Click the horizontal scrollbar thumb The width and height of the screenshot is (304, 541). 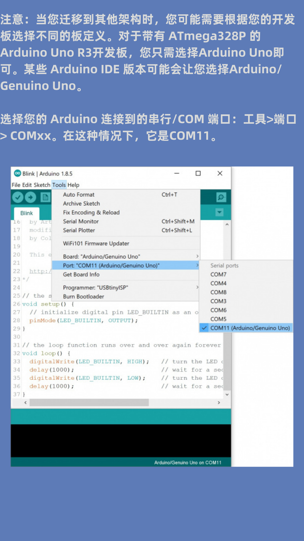(89, 403)
